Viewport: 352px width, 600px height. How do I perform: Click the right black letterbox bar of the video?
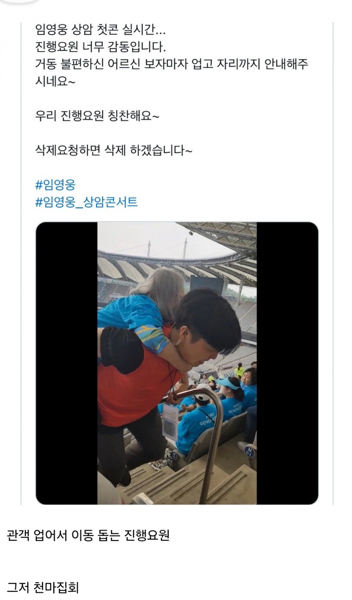[287, 363]
